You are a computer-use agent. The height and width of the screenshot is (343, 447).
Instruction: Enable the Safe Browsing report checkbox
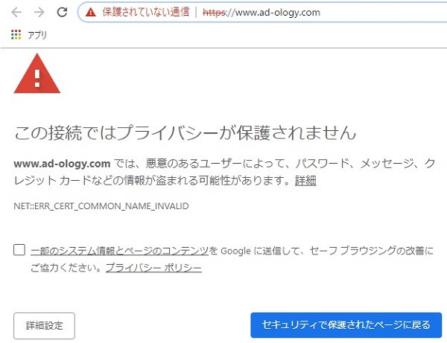pyautogui.click(x=19, y=250)
